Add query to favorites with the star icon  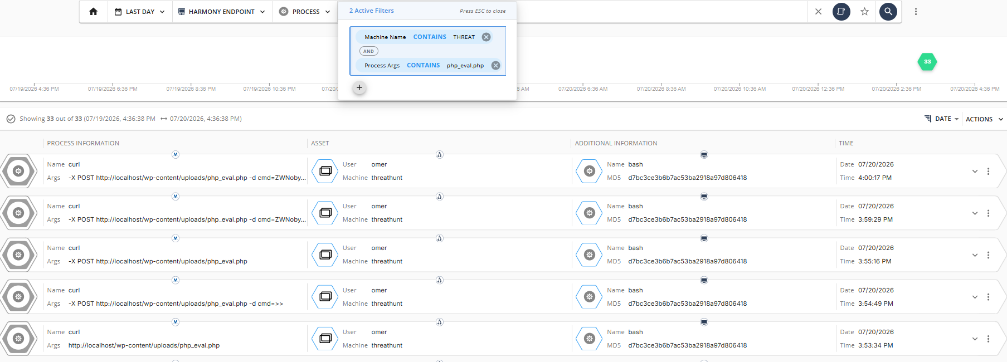[864, 11]
